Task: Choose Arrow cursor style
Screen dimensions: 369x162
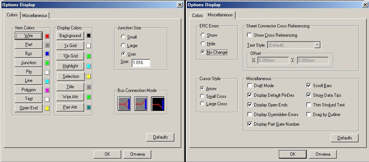Action: coord(202,88)
